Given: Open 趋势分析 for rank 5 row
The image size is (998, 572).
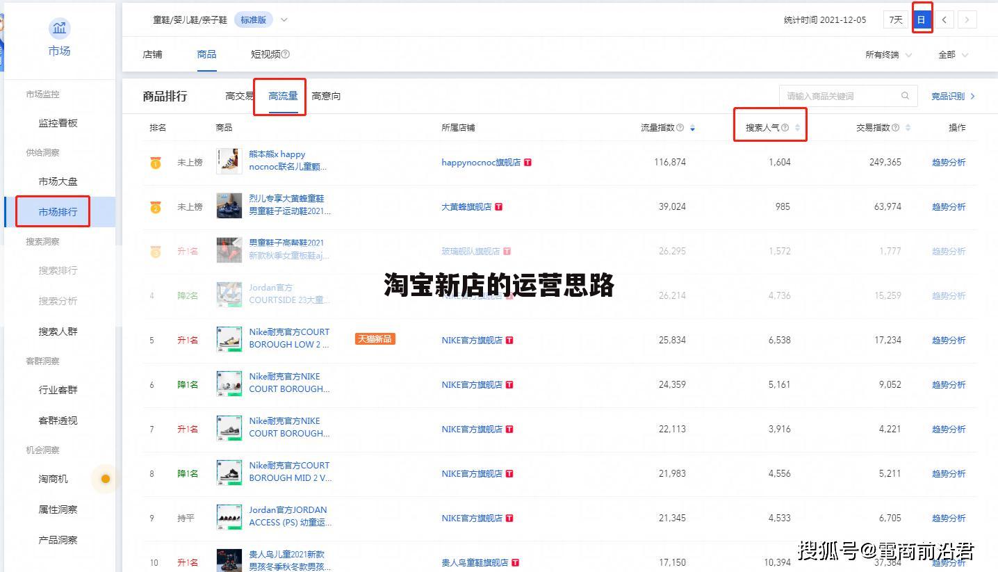Looking at the screenshot, I should coord(949,340).
